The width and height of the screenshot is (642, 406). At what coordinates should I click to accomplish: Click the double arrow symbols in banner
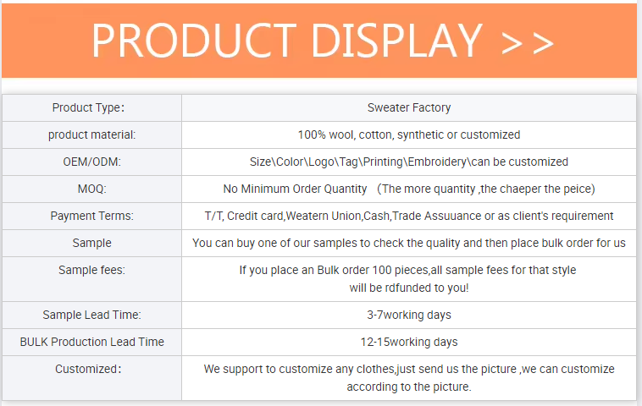tap(528, 43)
